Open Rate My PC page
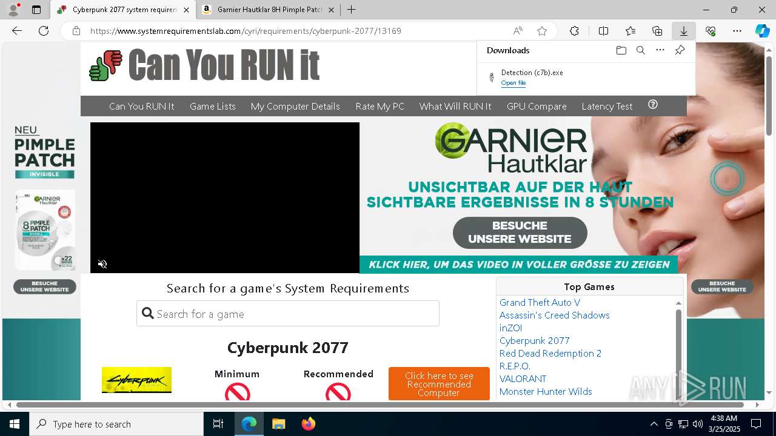Image resolution: width=776 pixels, height=436 pixels. click(380, 106)
